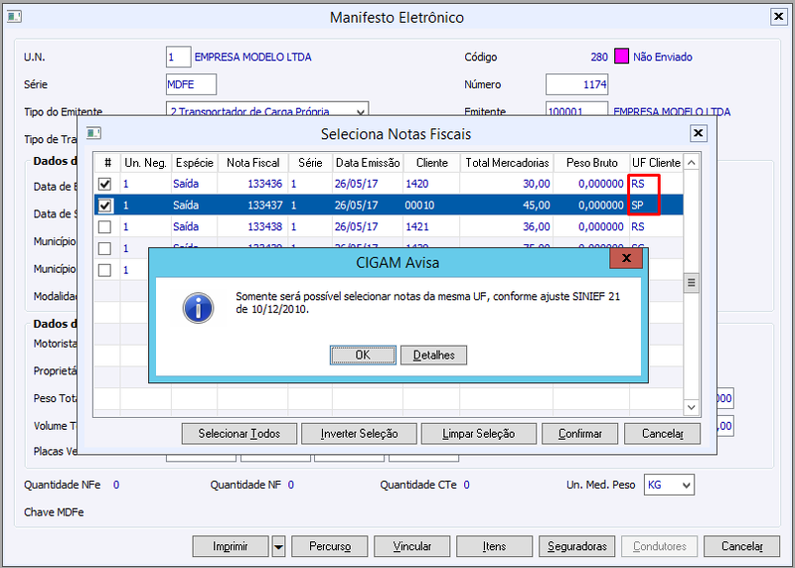The image size is (795, 568).
Task: Click the scroll up arrow in the notes list
Action: [x=691, y=163]
